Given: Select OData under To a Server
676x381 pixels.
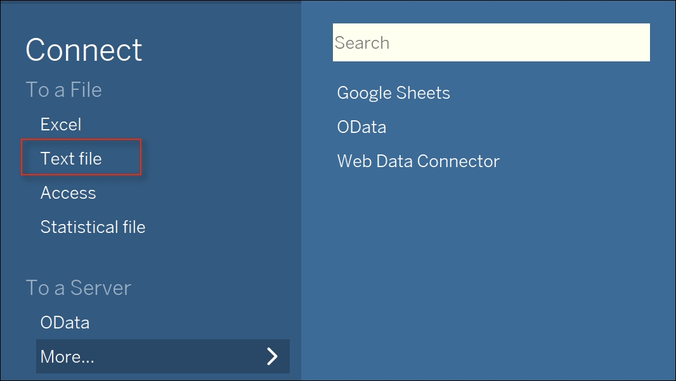Looking at the screenshot, I should click(x=65, y=322).
